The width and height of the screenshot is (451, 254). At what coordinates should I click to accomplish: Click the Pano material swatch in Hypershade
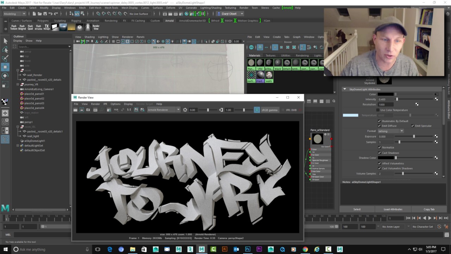coord(251,64)
